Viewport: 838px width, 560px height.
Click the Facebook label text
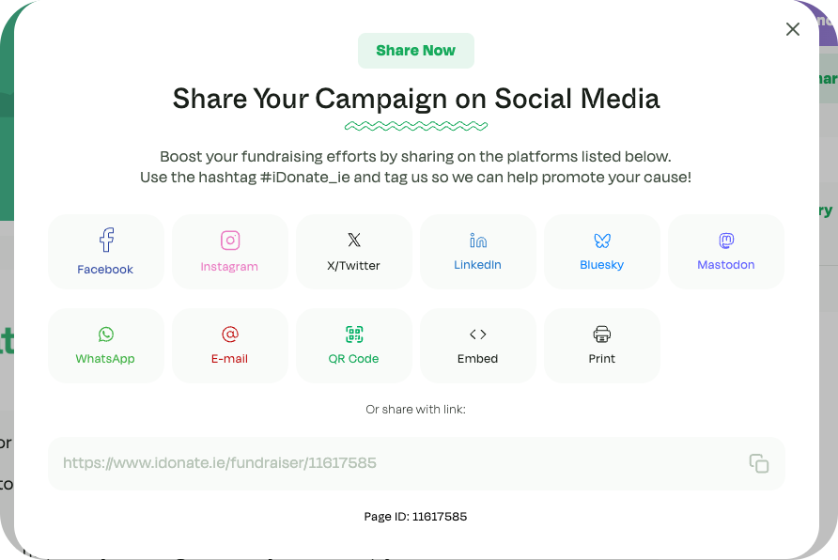105,270
